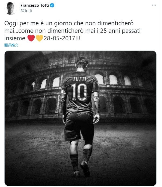162x187 pixels.
Task: Open the Francesco Totti display name link
Action: pyautogui.click(x=35, y=5)
